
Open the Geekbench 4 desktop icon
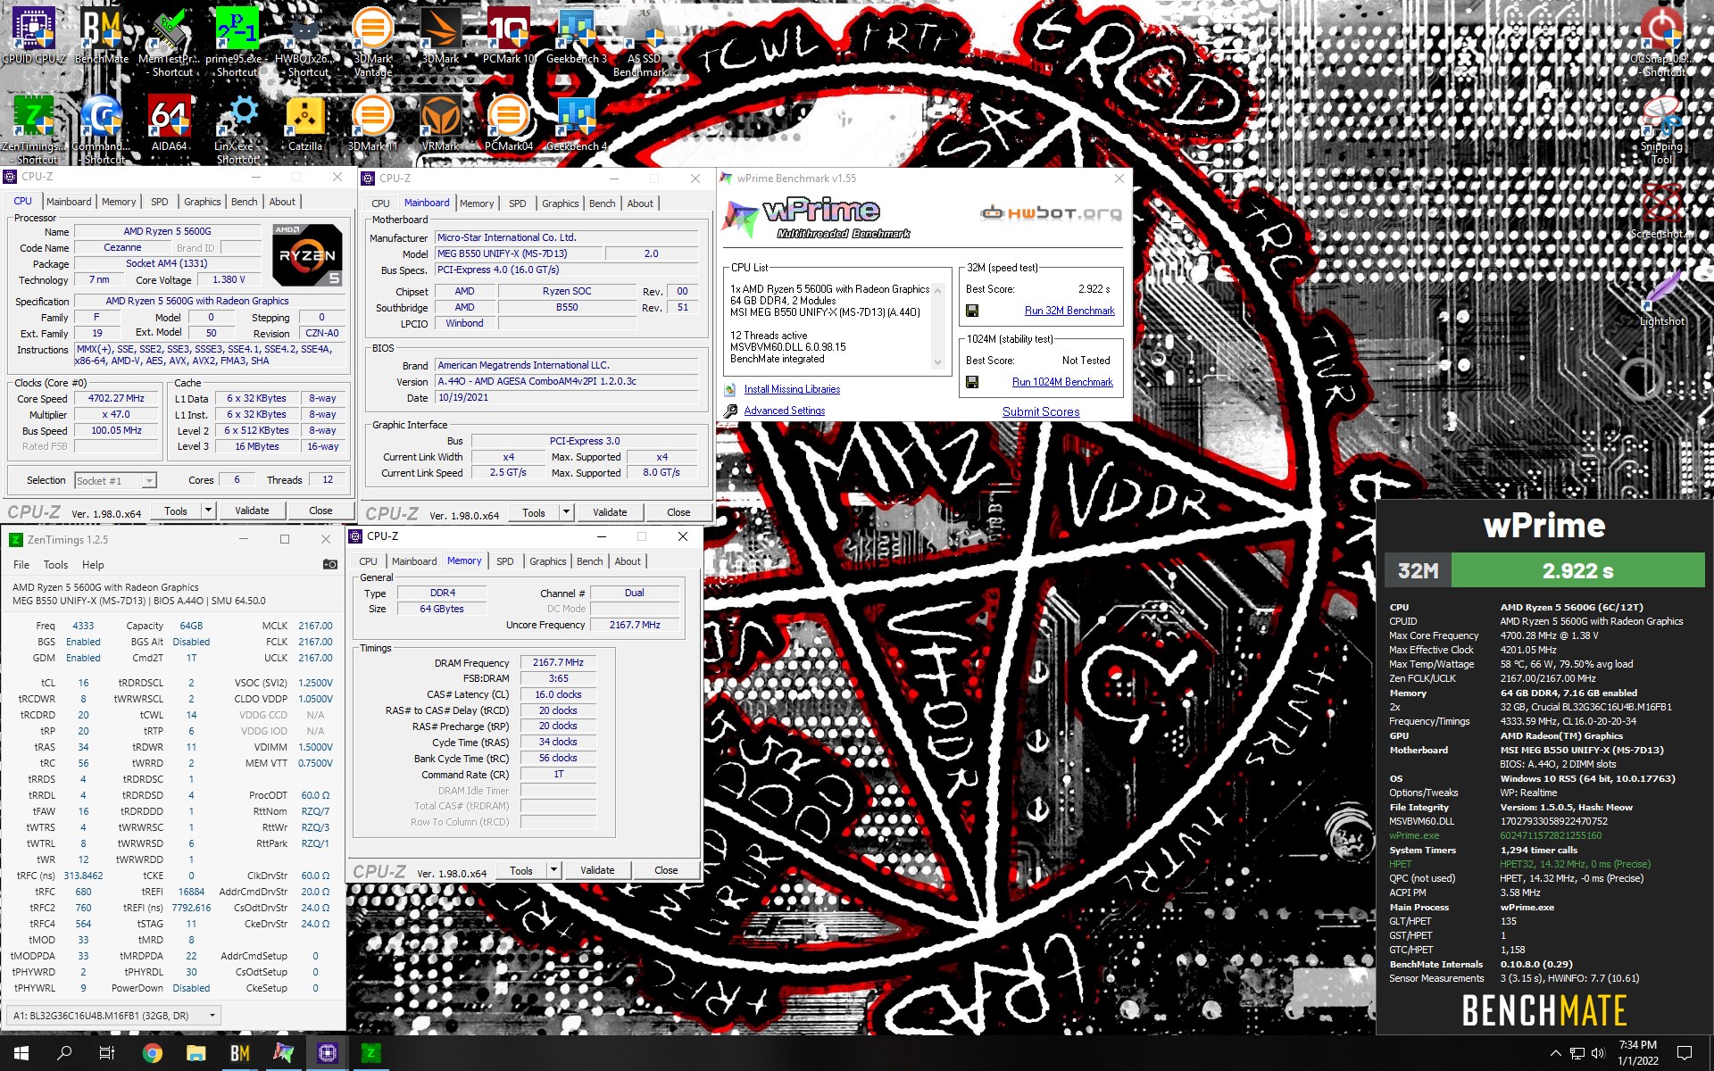(x=577, y=123)
